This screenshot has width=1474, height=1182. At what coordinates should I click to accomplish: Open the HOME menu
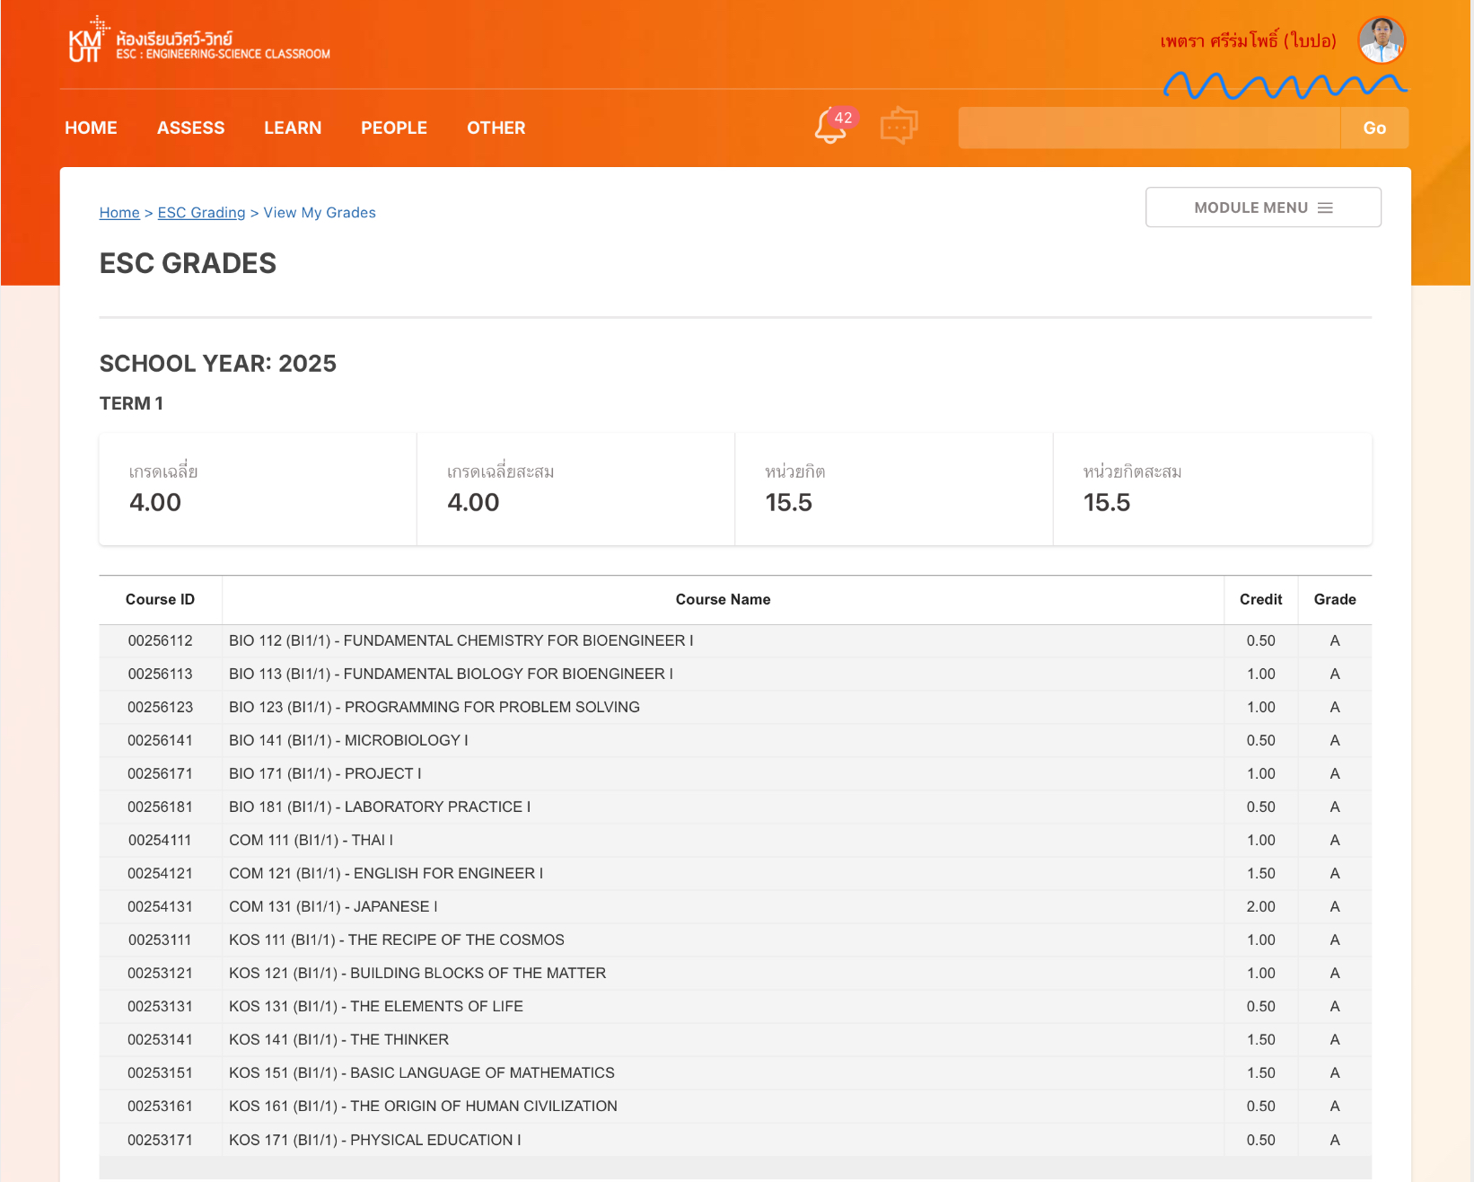pos(91,128)
